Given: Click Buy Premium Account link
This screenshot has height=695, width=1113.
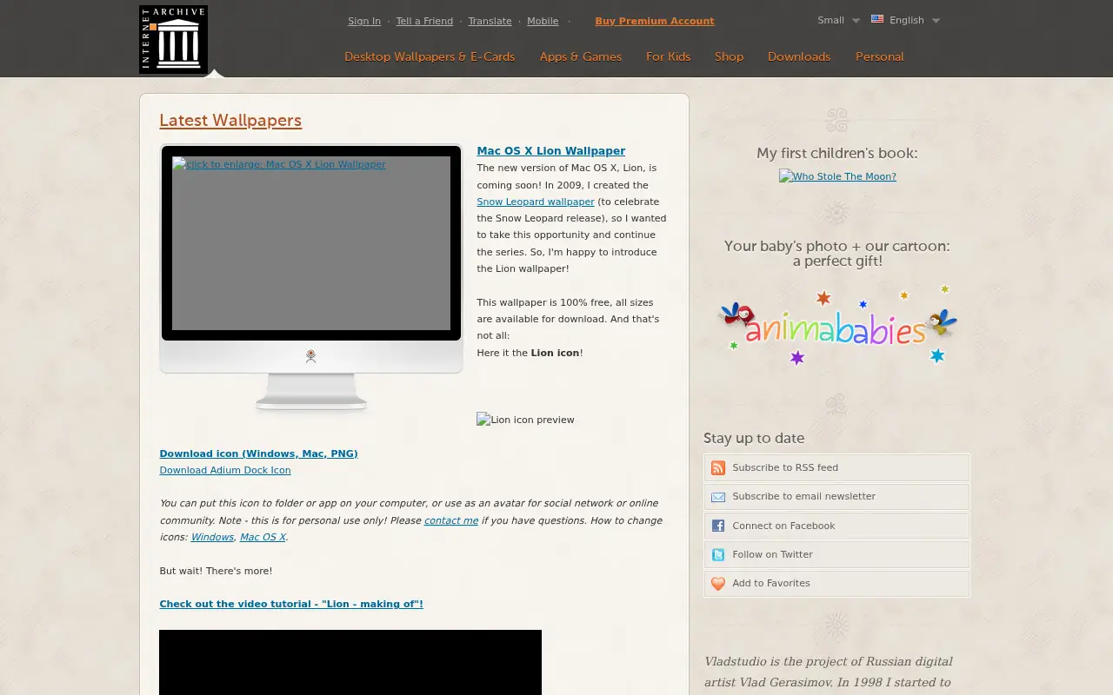Looking at the screenshot, I should pos(655,21).
